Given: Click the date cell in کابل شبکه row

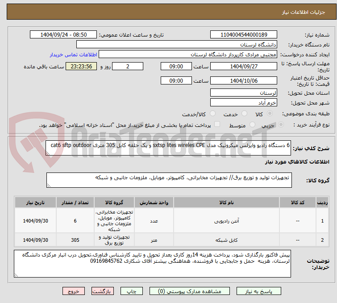Looking at the screenshot, I should click(35, 240).
